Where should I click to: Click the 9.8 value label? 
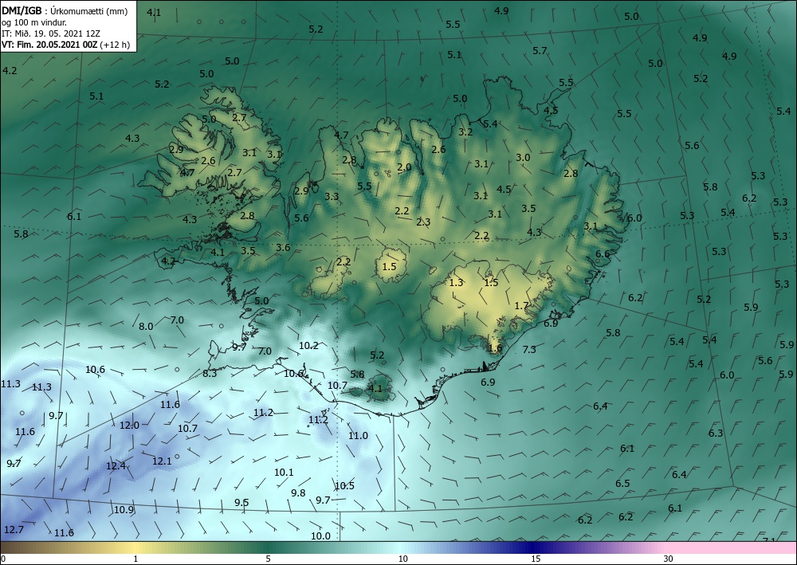coord(298,492)
